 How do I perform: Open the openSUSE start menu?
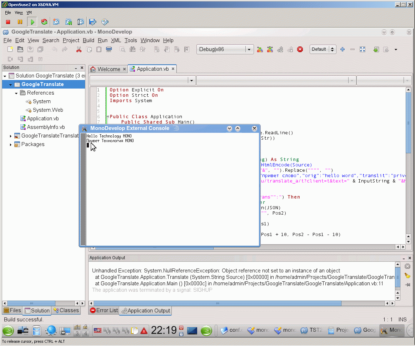point(8,331)
